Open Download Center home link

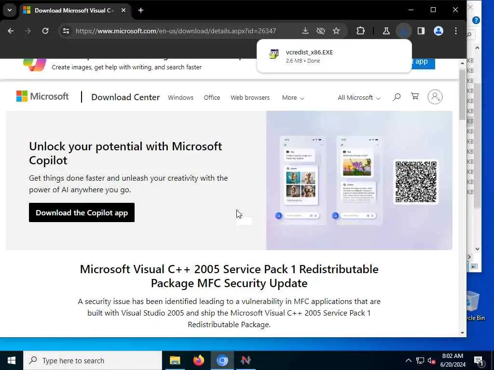pos(125,97)
